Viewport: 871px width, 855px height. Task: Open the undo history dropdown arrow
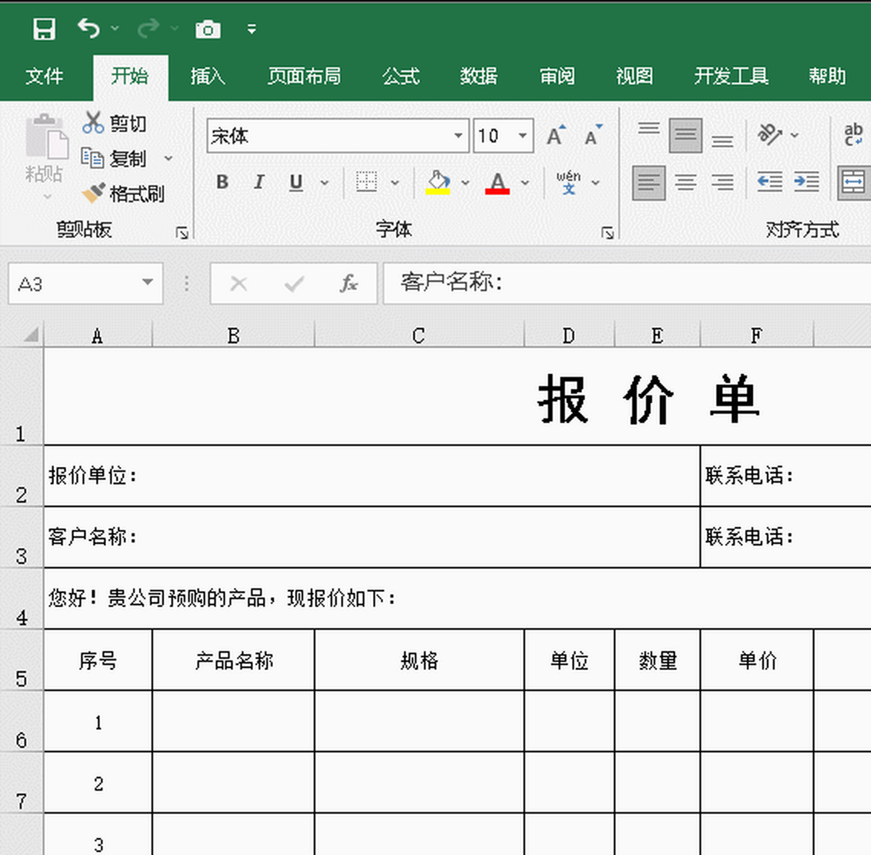point(115,29)
